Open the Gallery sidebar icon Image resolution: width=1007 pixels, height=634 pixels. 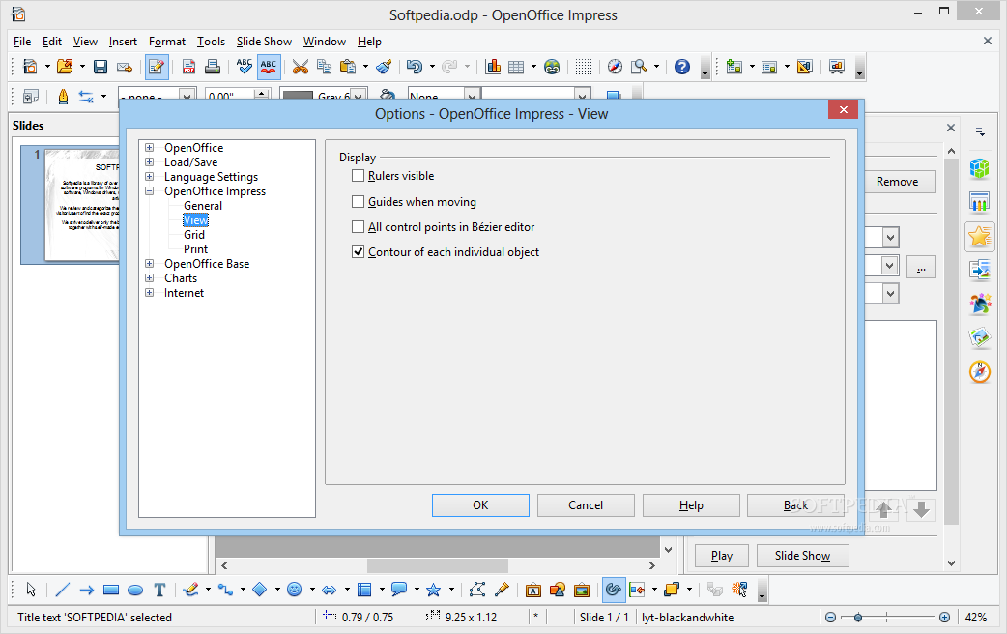tap(979, 337)
